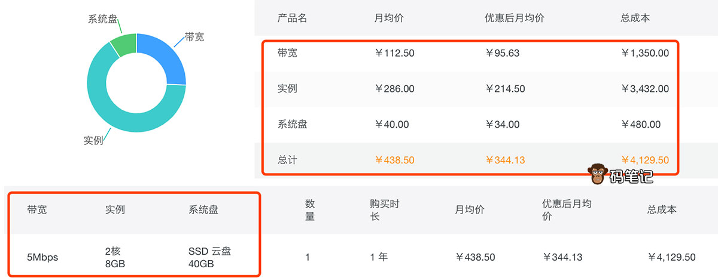Click the orange ¥438.50 monthly total

[x=394, y=160]
